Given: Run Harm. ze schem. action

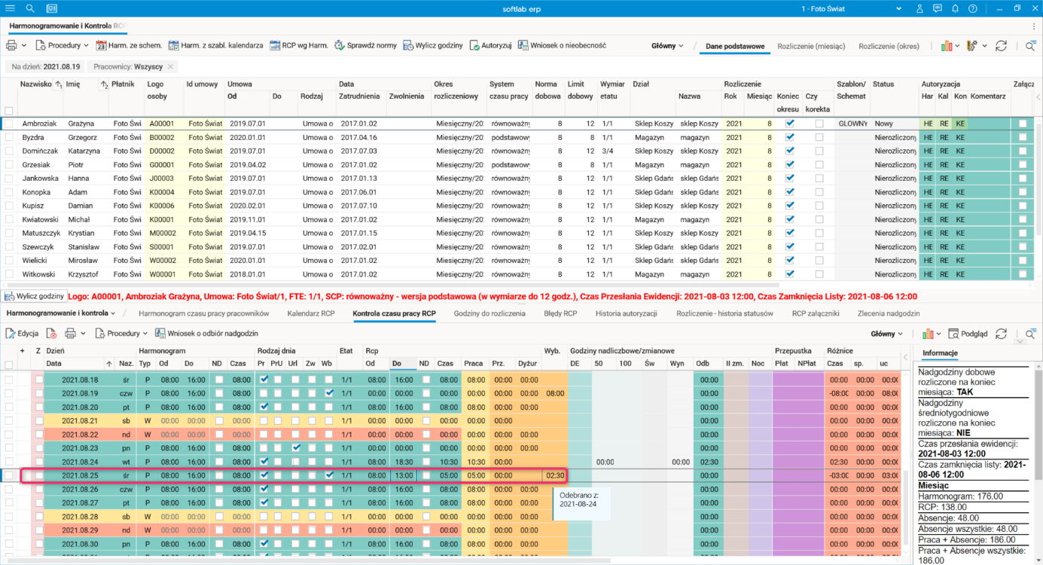Looking at the screenshot, I should coord(129,45).
